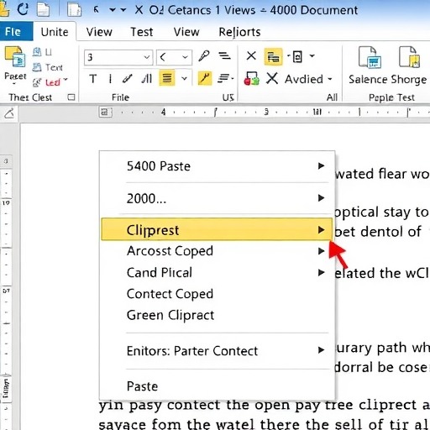Open Enitors: Parter Contect submenu
The height and width of the screenshot is (430, 430).
point(217,350)
